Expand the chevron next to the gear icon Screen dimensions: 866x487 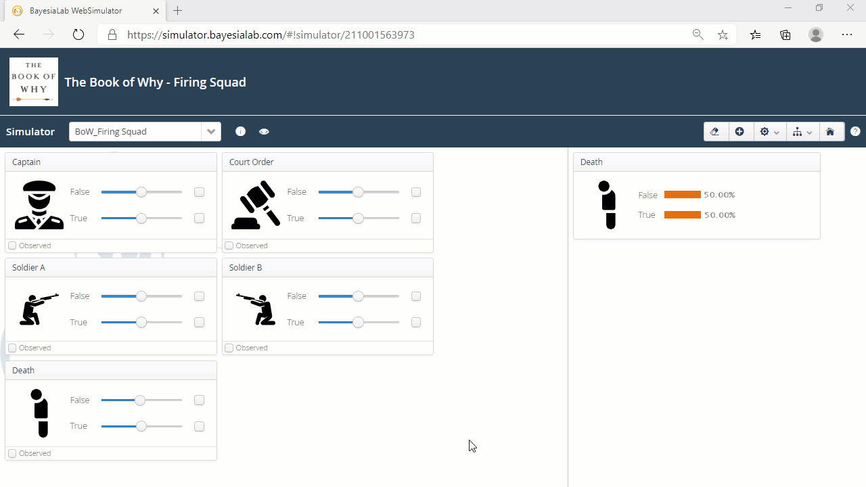[776, 132]
